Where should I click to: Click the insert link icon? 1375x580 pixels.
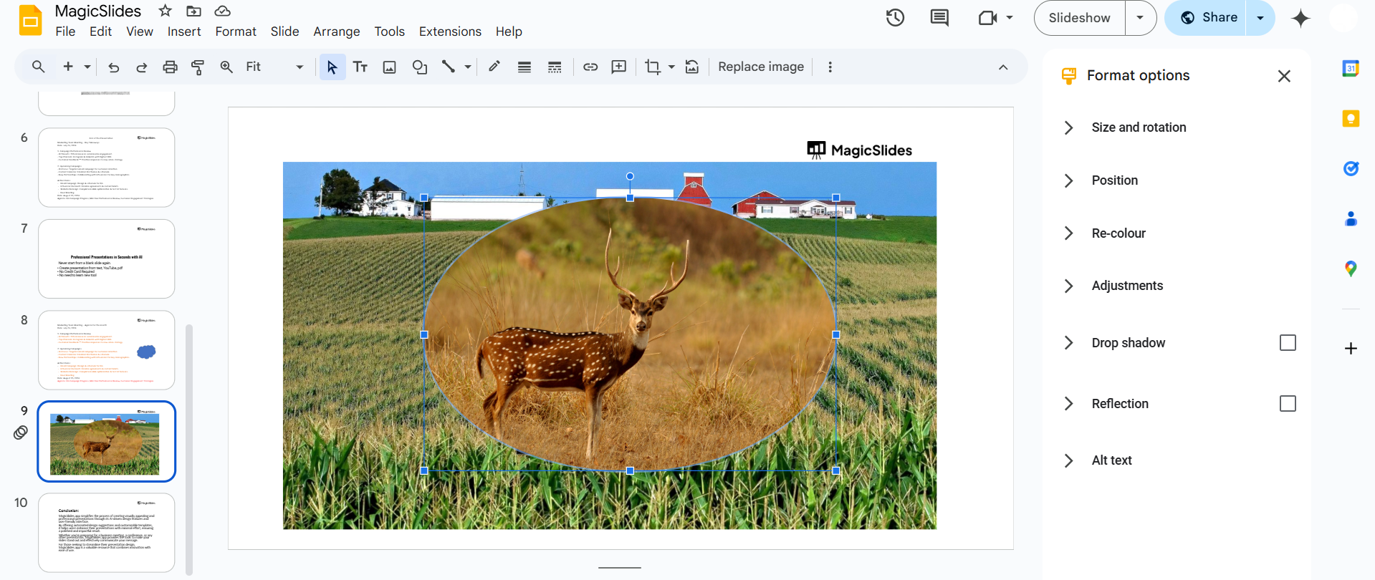[x=590, y=67]
